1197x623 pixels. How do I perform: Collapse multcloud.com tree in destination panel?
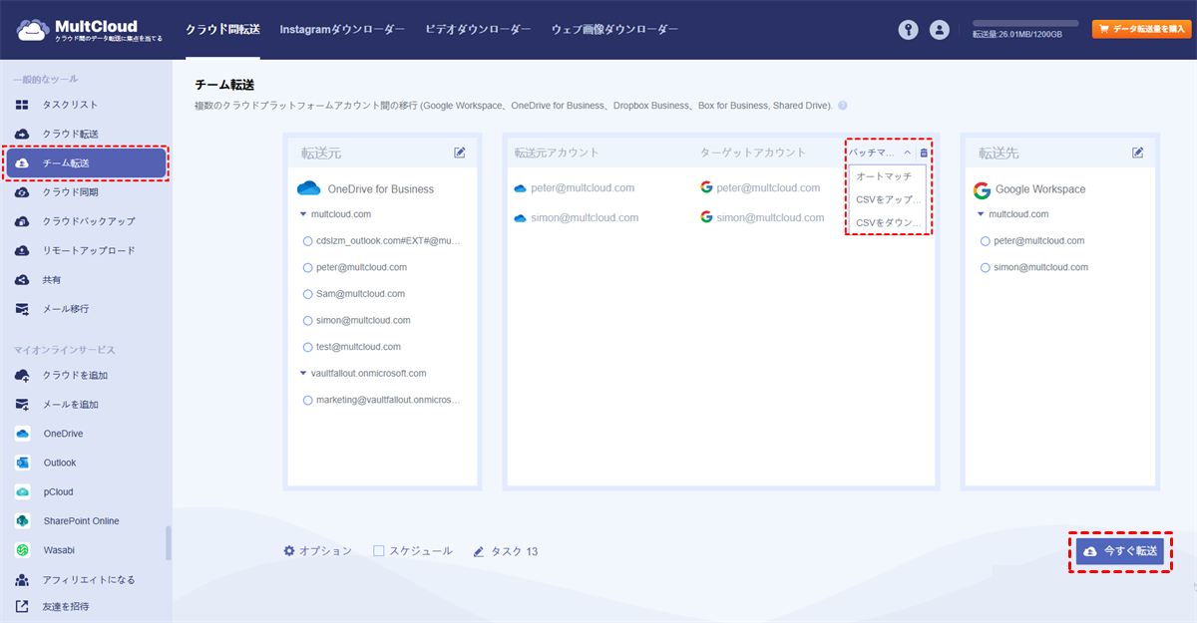(x=982, y=214)
